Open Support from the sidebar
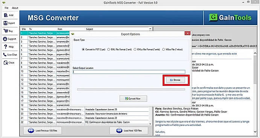 pyautogui.click(x=10, y=39)
